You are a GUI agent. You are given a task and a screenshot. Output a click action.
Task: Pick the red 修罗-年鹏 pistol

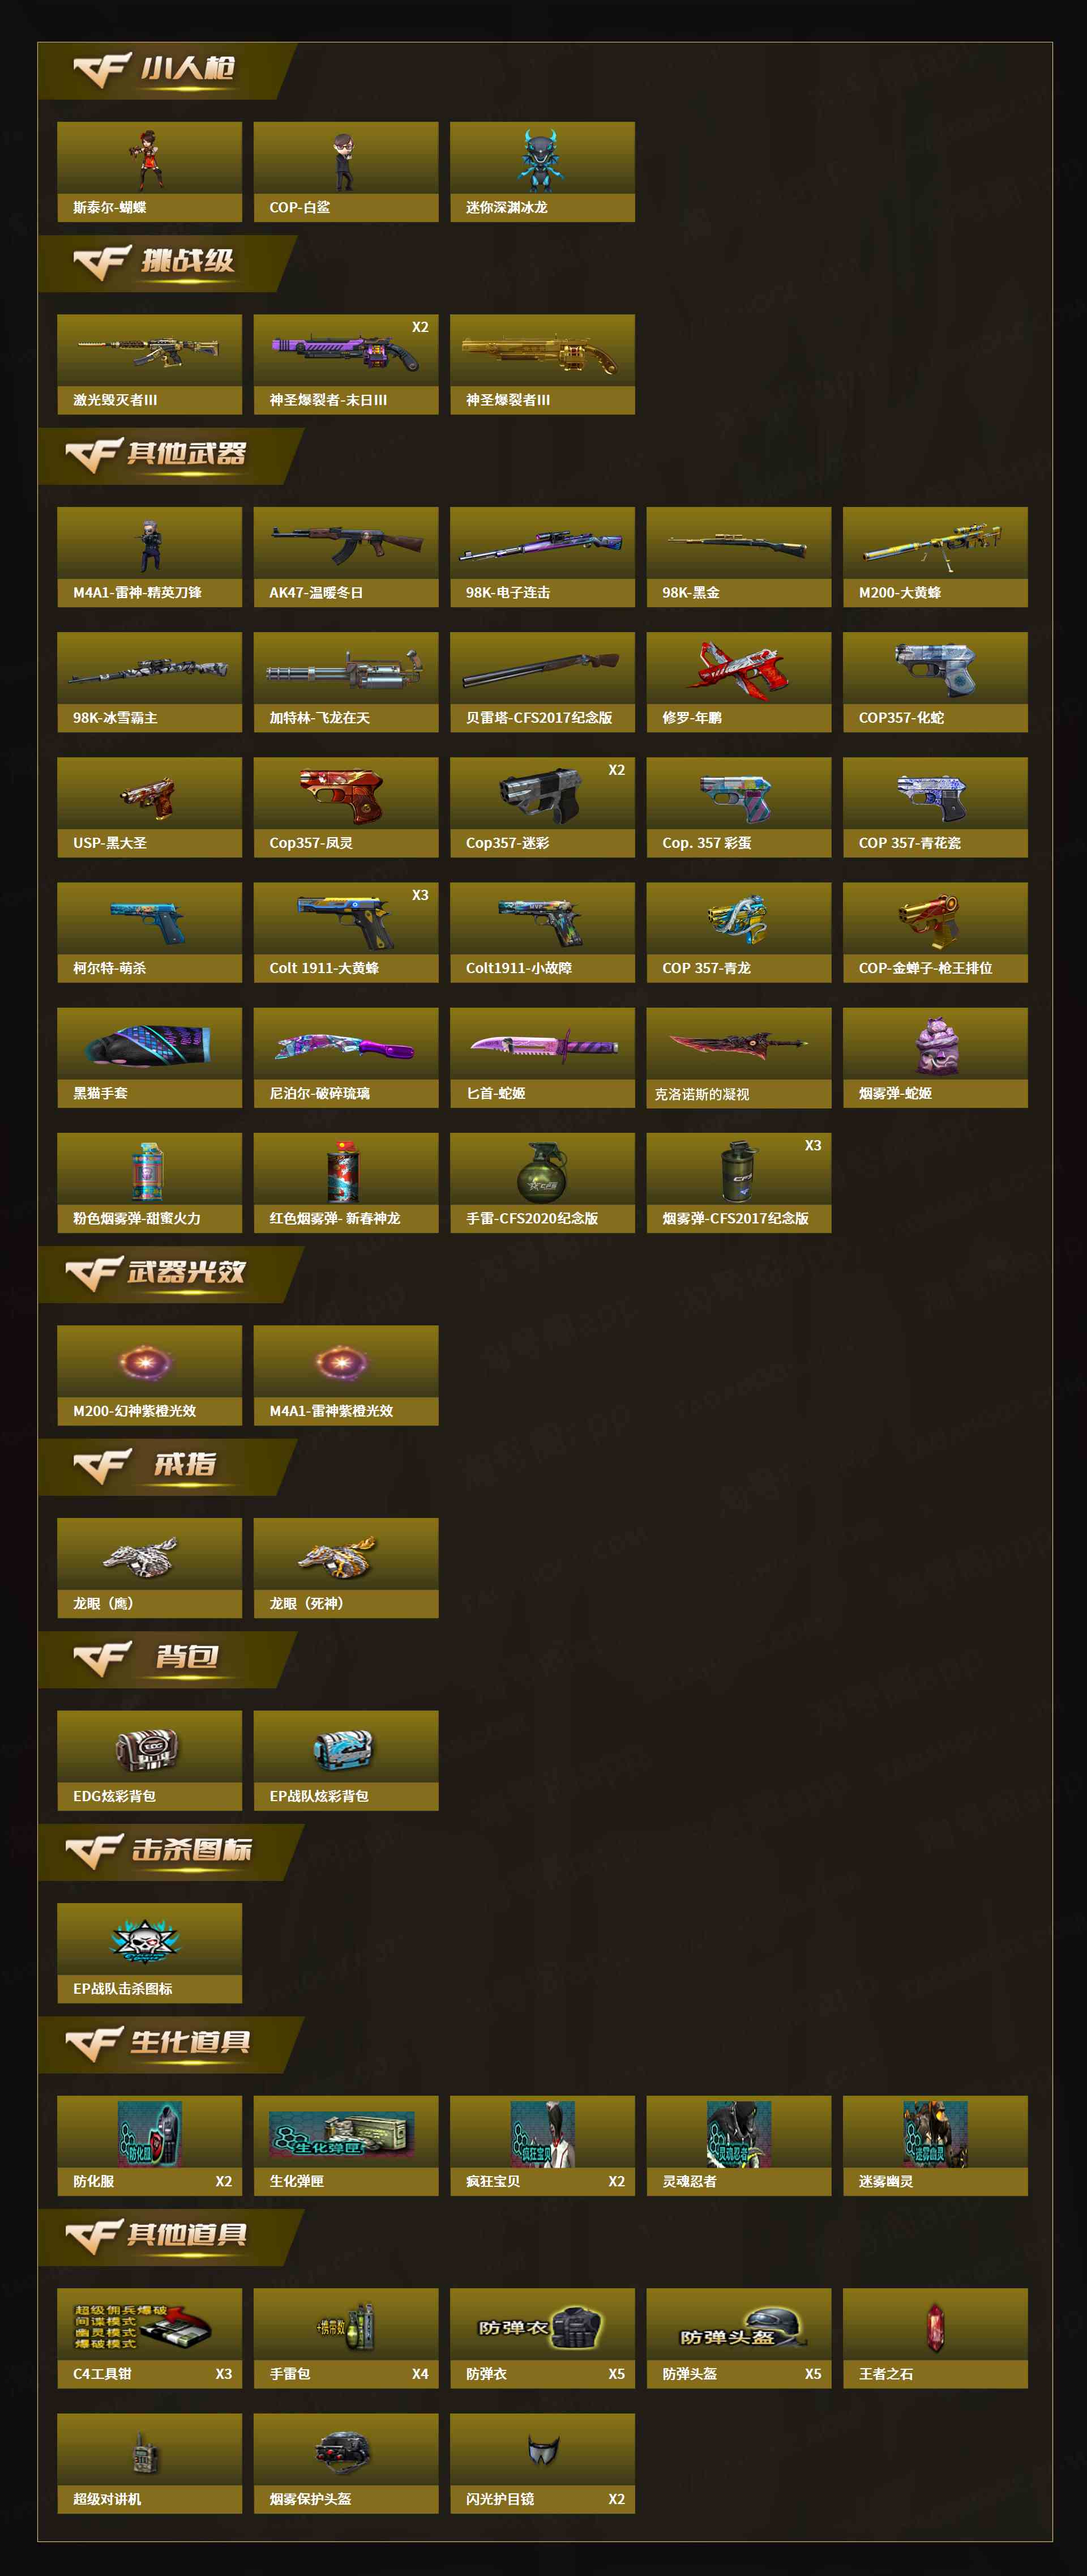click(739, 682)
